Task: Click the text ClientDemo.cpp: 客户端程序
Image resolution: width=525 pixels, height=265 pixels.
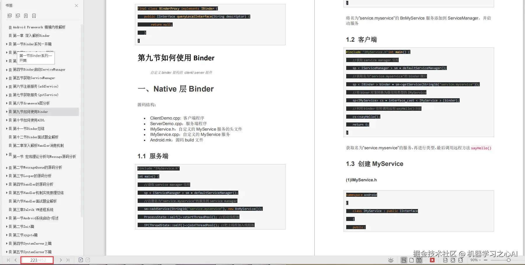Action: (177, 118)
